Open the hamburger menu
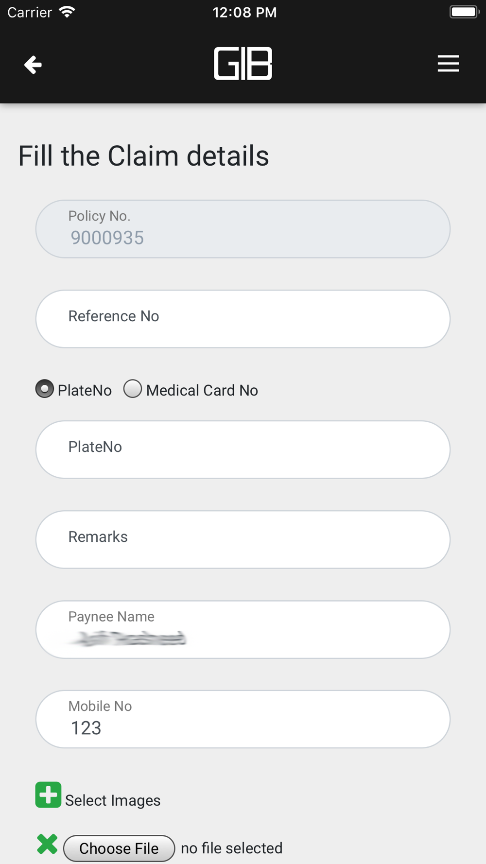This screenshot has height=864, width=486. 448,64
